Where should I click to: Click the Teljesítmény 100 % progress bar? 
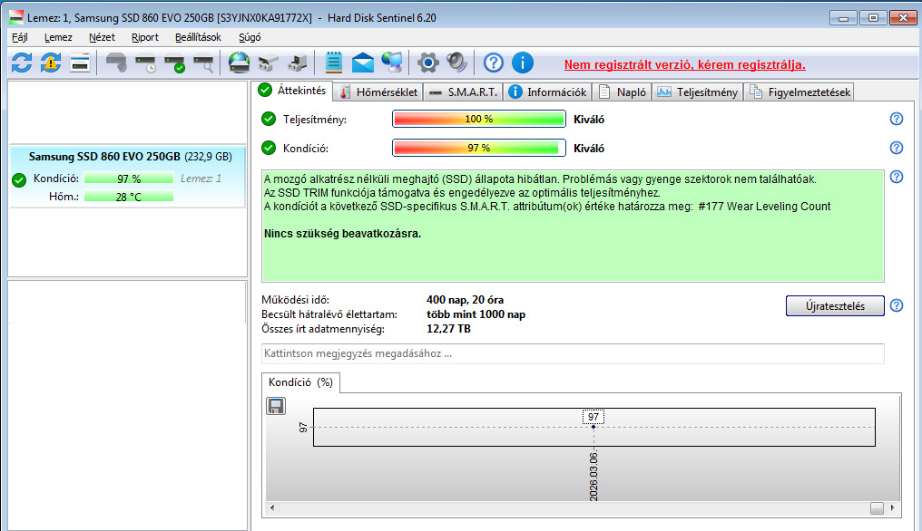click(x=478, y=119)
